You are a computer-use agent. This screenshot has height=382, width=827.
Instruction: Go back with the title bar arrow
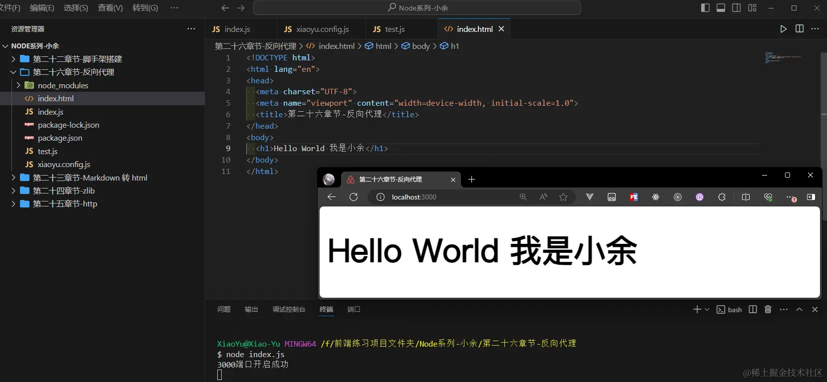click(x=225, y=8)
